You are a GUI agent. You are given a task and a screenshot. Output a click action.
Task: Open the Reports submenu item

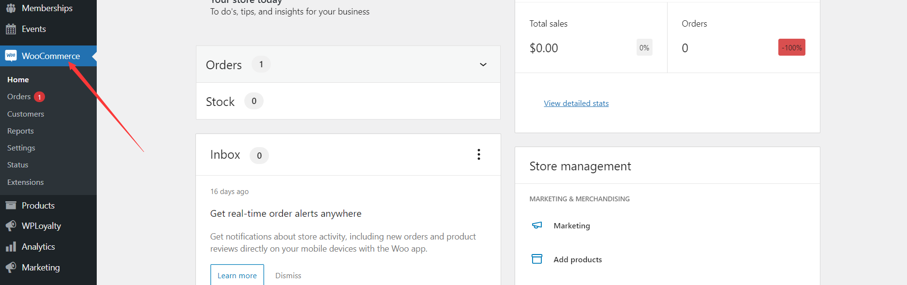[x=20, y=131]
